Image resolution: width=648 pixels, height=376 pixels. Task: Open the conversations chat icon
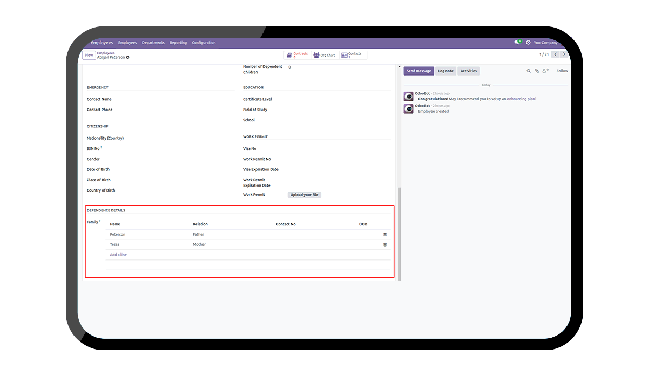[x=517, y=43]
